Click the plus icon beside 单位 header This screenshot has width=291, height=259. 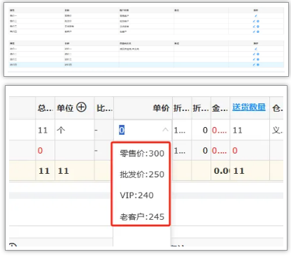81,108
